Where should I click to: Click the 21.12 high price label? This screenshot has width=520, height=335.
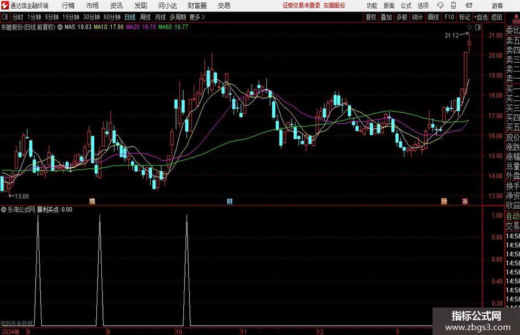click(x=452, y=36)
